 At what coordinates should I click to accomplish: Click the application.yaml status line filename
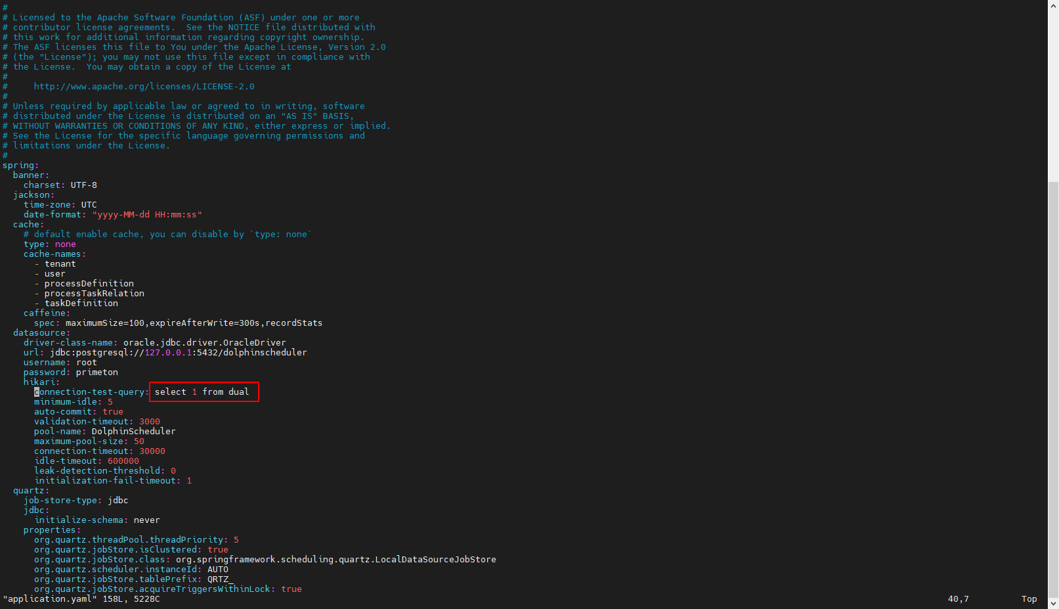[50, 599]
